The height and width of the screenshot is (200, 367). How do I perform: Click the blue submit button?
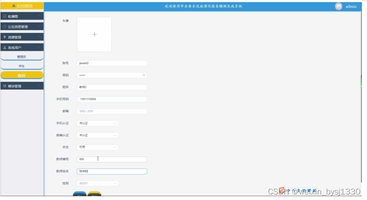click(x=80, y=194)
